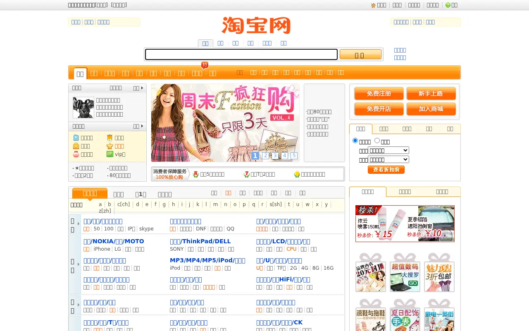Click the skype link
The width and height of the screenshot is (529, 331).
click(x=146, y=229)
